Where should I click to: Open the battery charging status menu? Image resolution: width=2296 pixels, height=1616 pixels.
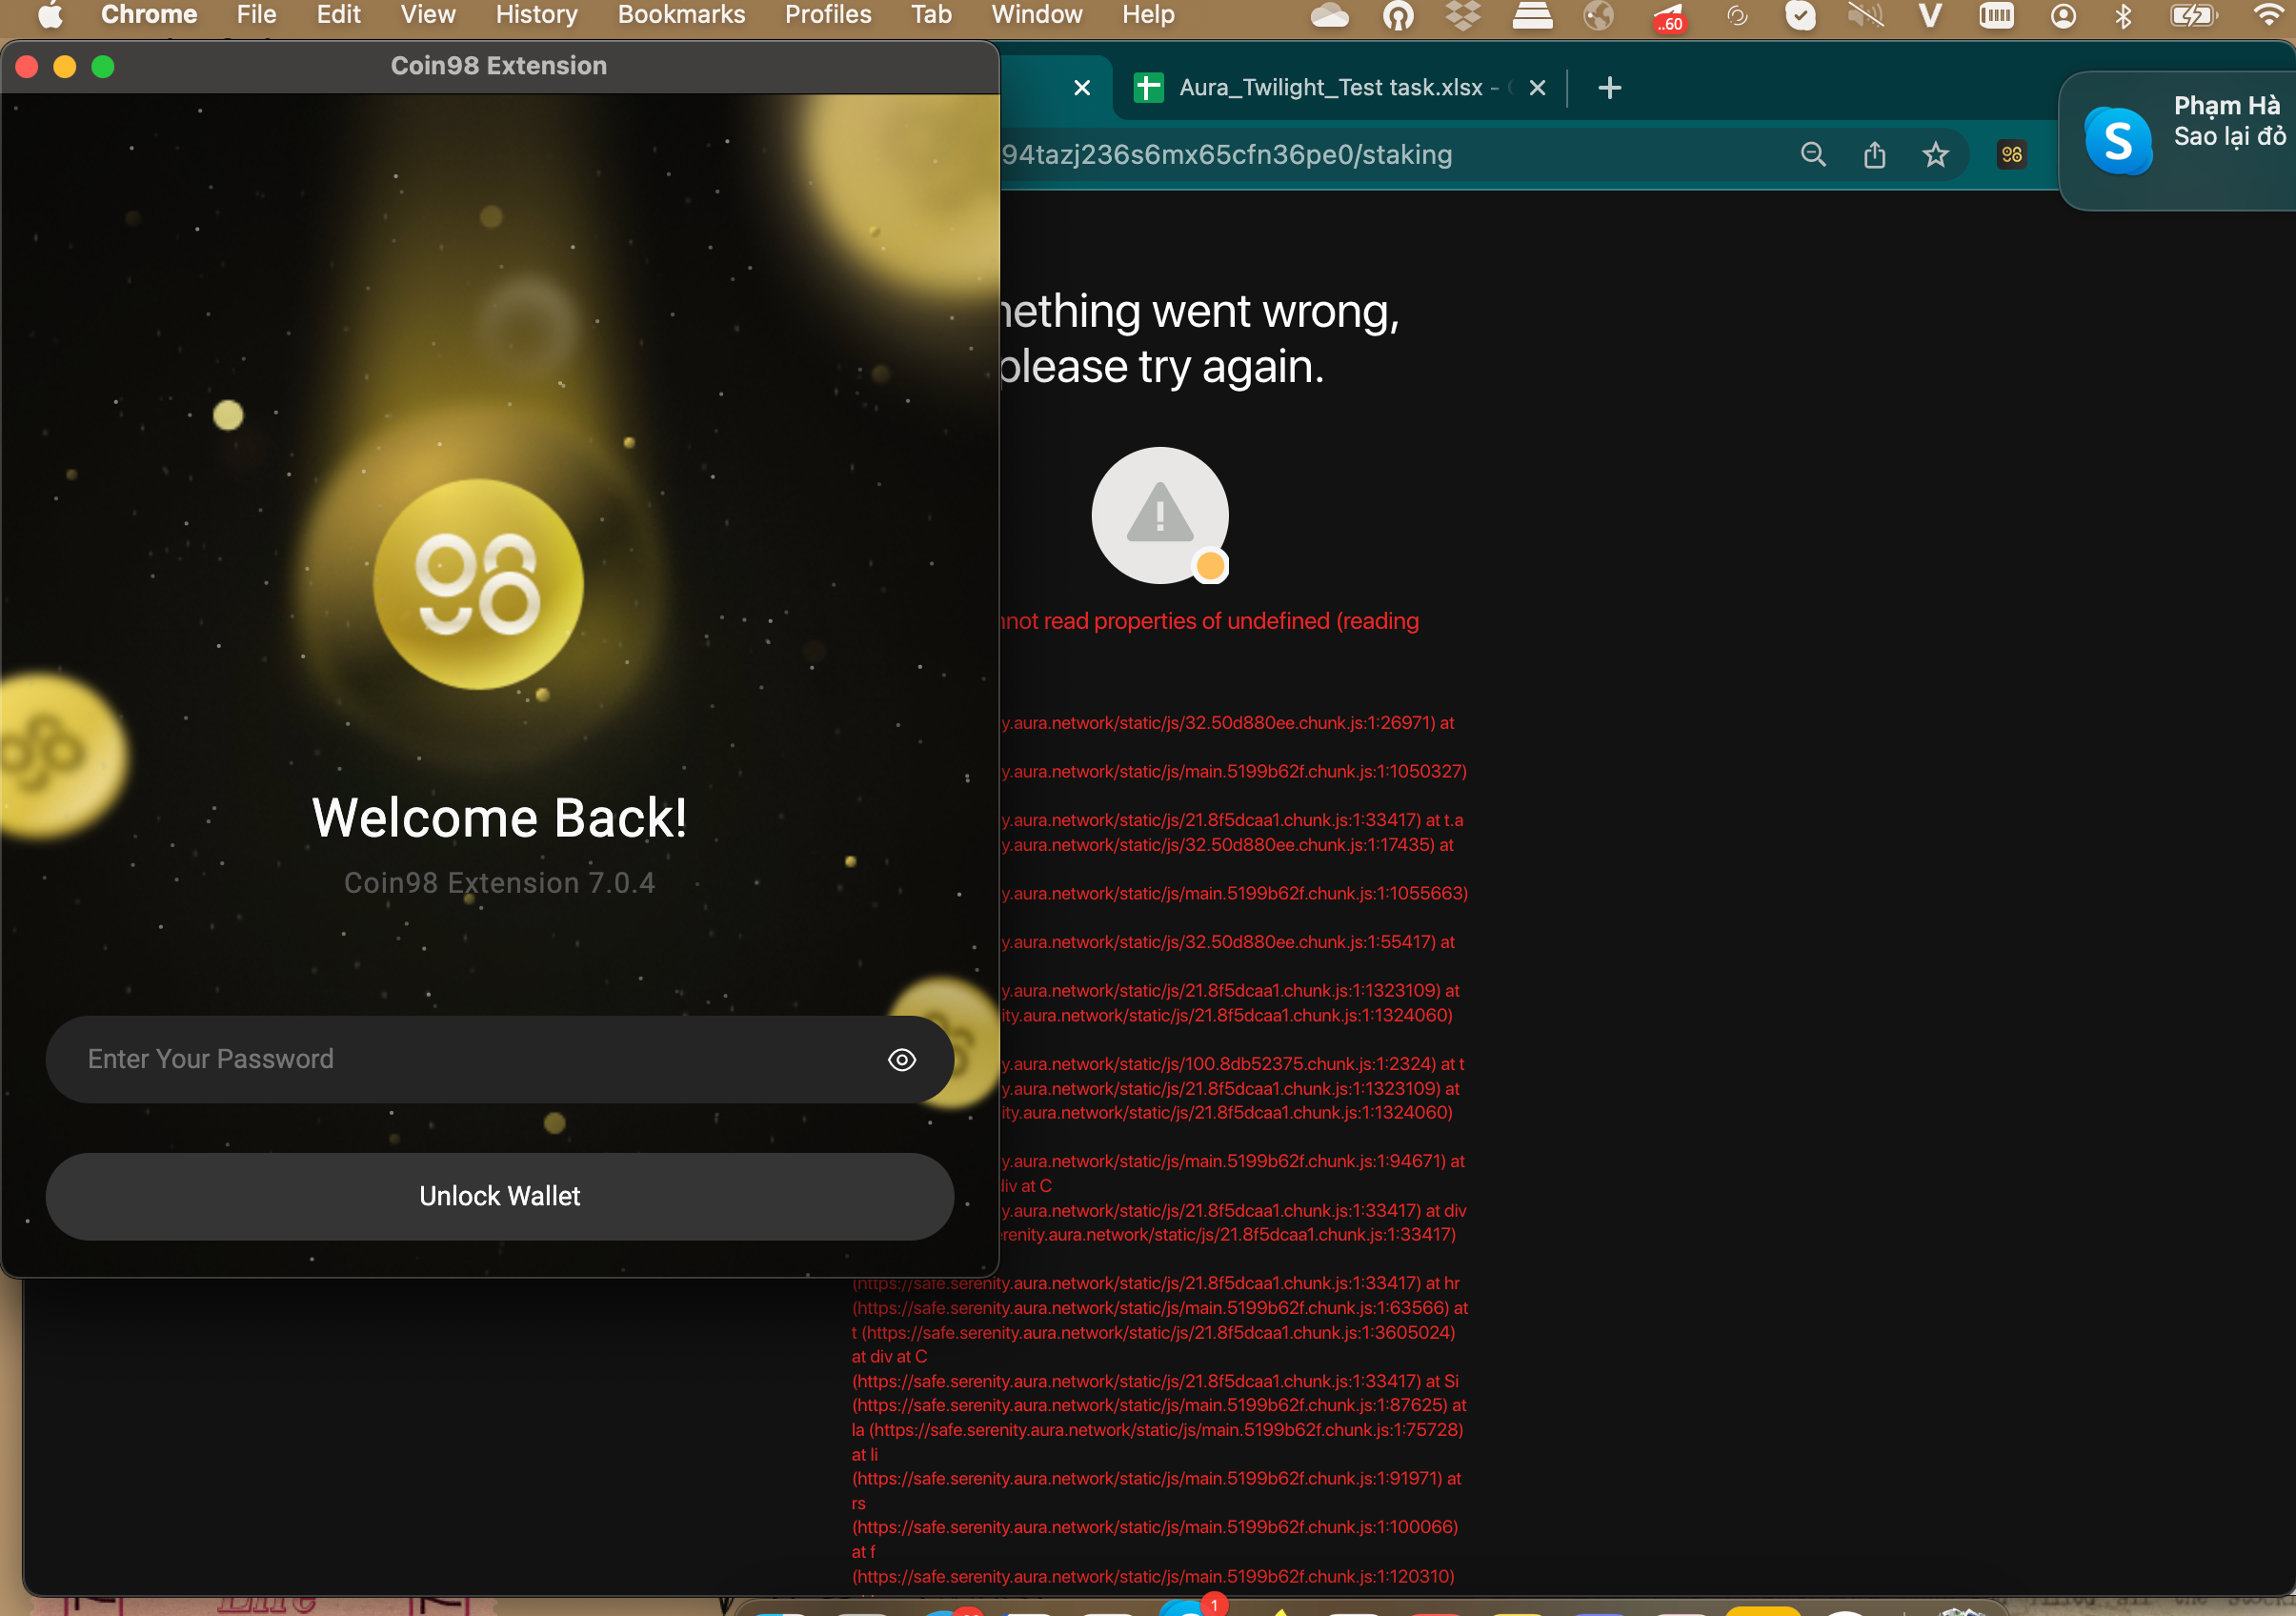pyautogui.click(x=2192, y=17)
